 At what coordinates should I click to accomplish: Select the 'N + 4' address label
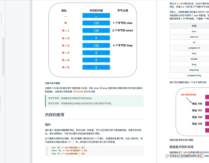(x=65, y=53)
